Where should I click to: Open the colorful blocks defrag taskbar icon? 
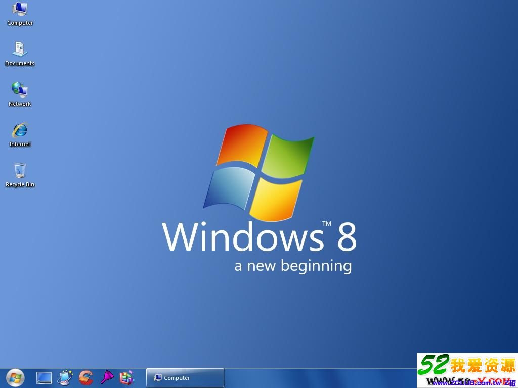127,378
